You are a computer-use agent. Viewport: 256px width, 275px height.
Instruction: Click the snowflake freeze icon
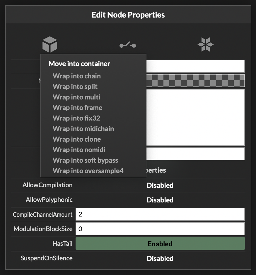coord(205,44)
